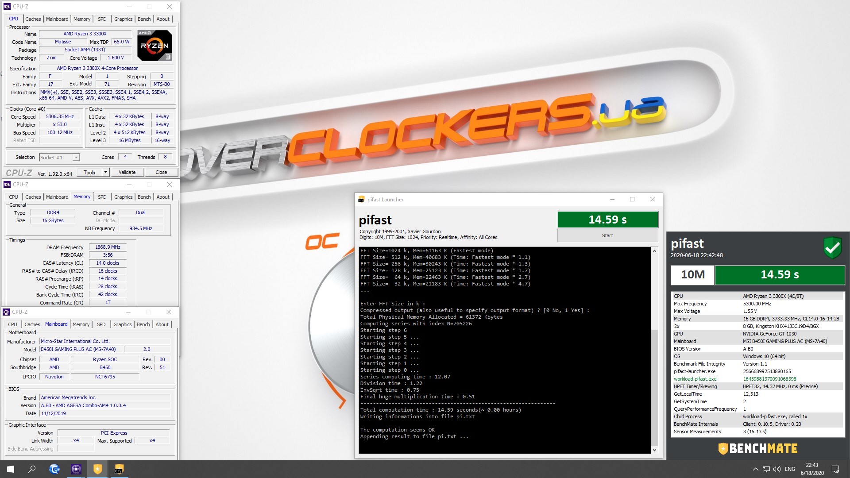Click Mainboard Model field B450I GAMING PLUS AC
This screenshot has height=478, width=850.
[81, 349]
